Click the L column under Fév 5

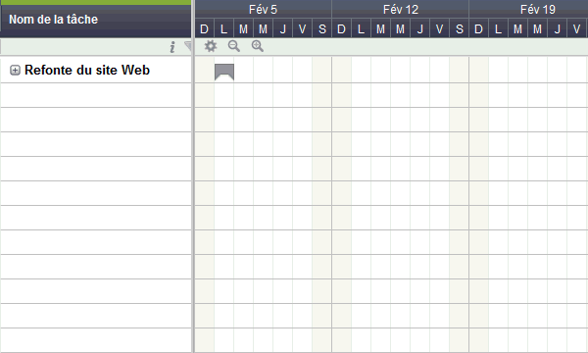pos(223,28)
